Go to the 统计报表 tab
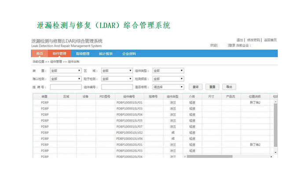This screenshot has height=170, width=308. coord(106,54)
